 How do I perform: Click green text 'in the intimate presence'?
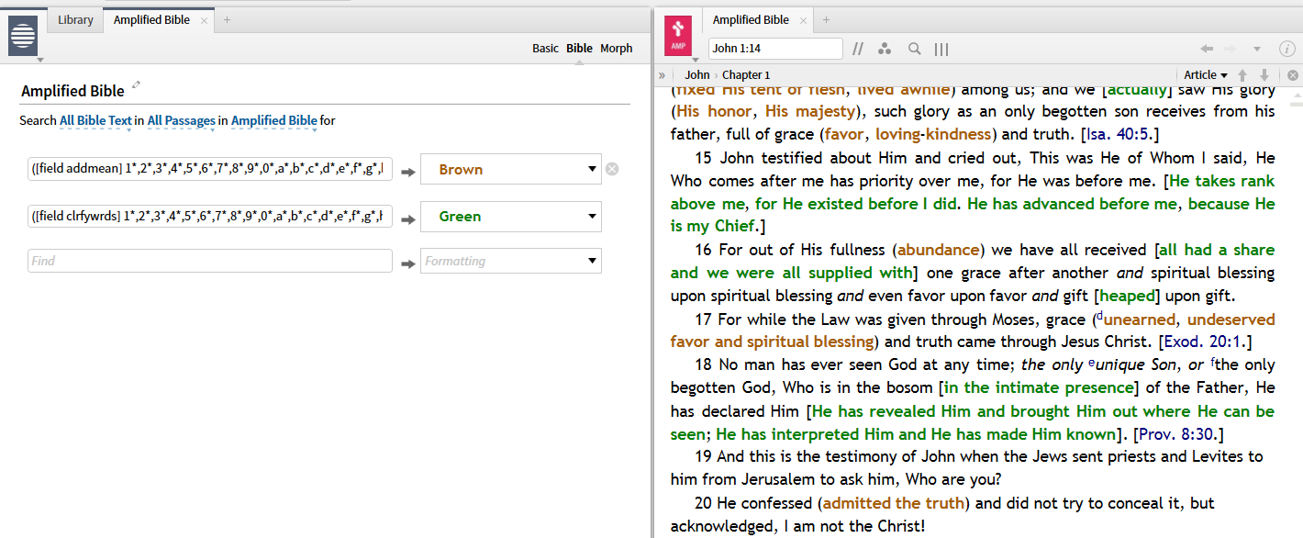pyautogui.click(x=1037, y=387)
